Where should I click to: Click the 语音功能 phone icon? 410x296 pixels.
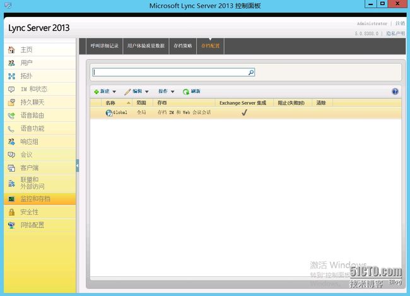(x=11, y=129)
